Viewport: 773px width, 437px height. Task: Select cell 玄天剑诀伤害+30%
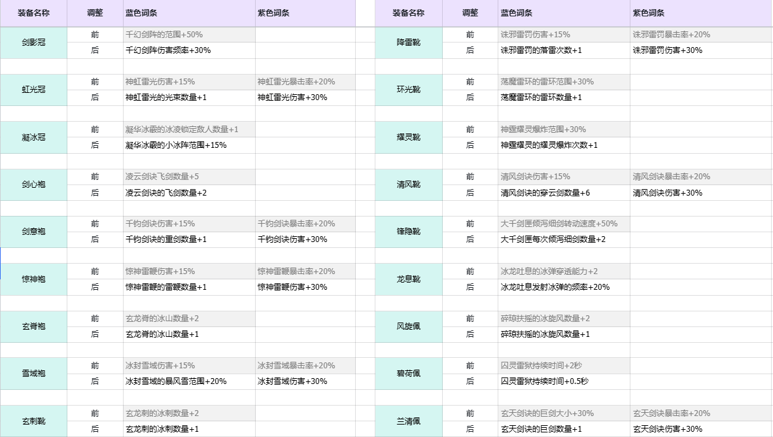pyautogui.click(x=702, y=429)
